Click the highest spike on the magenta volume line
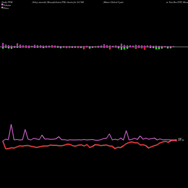 (x=11, y=125)
